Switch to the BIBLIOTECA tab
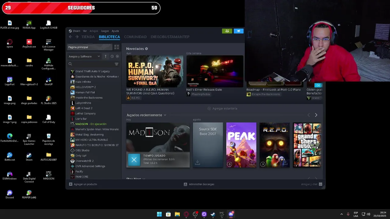The width and height of the screenshot is (390, 219). [x=109, y=37]
